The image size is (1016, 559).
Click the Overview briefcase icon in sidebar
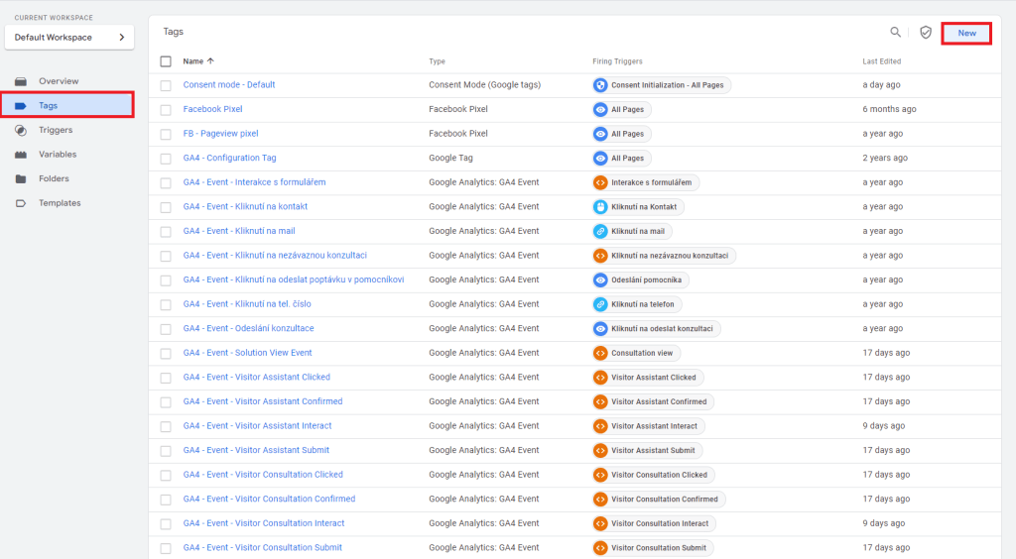point(21,81)
